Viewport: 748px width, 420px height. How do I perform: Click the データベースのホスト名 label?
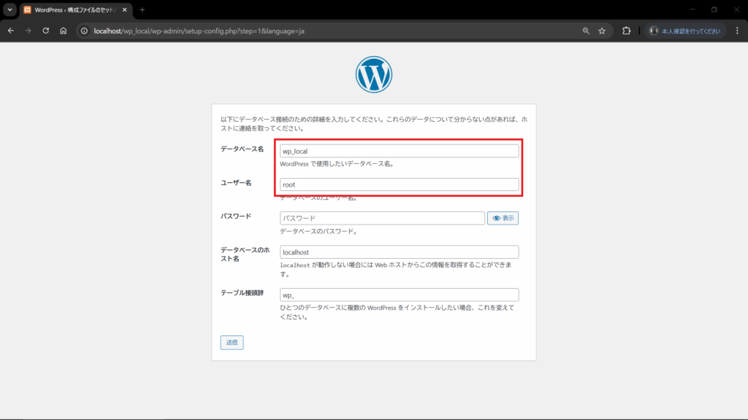click(x=245, y=254)
